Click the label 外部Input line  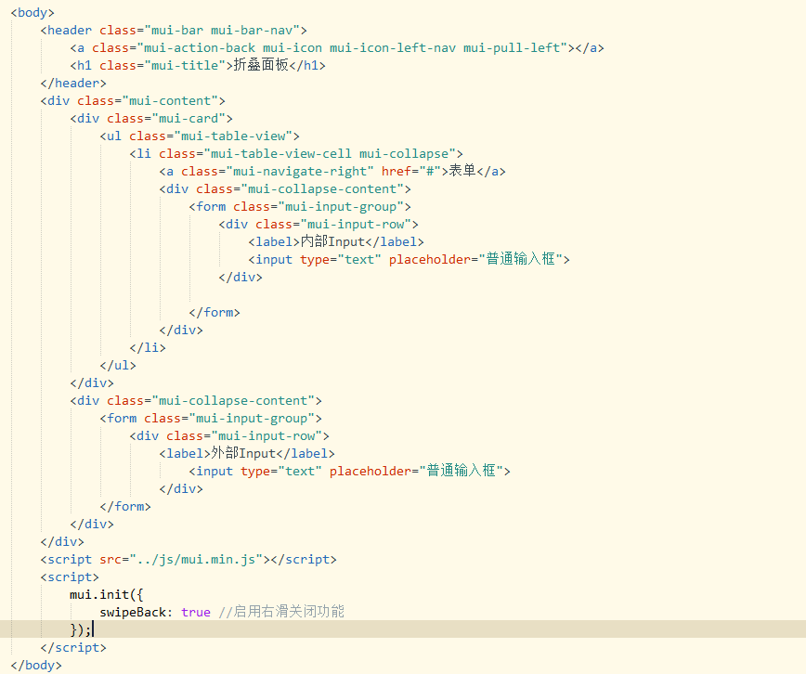pyautogui.click(x=247, y=453)
